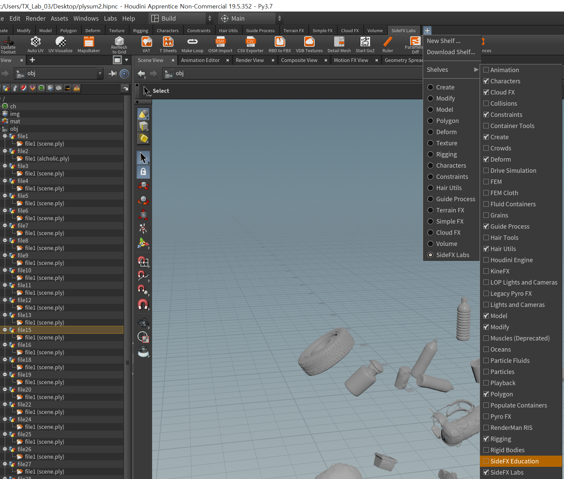
Task: Select the Ruler shelf tool
Action: coord(388,44)
